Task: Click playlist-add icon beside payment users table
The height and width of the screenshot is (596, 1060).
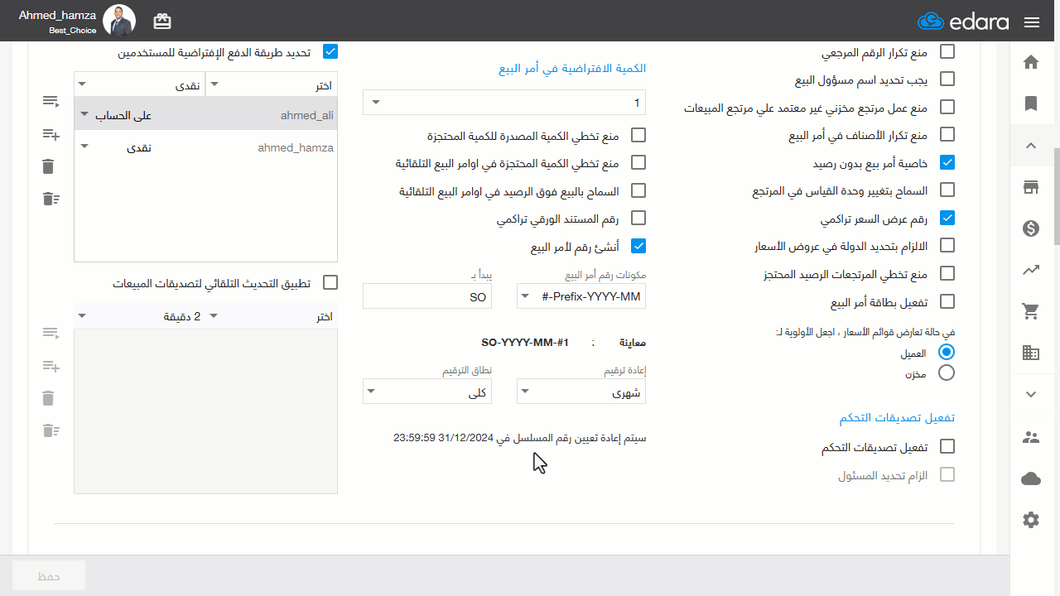Action: pos(51,134)
